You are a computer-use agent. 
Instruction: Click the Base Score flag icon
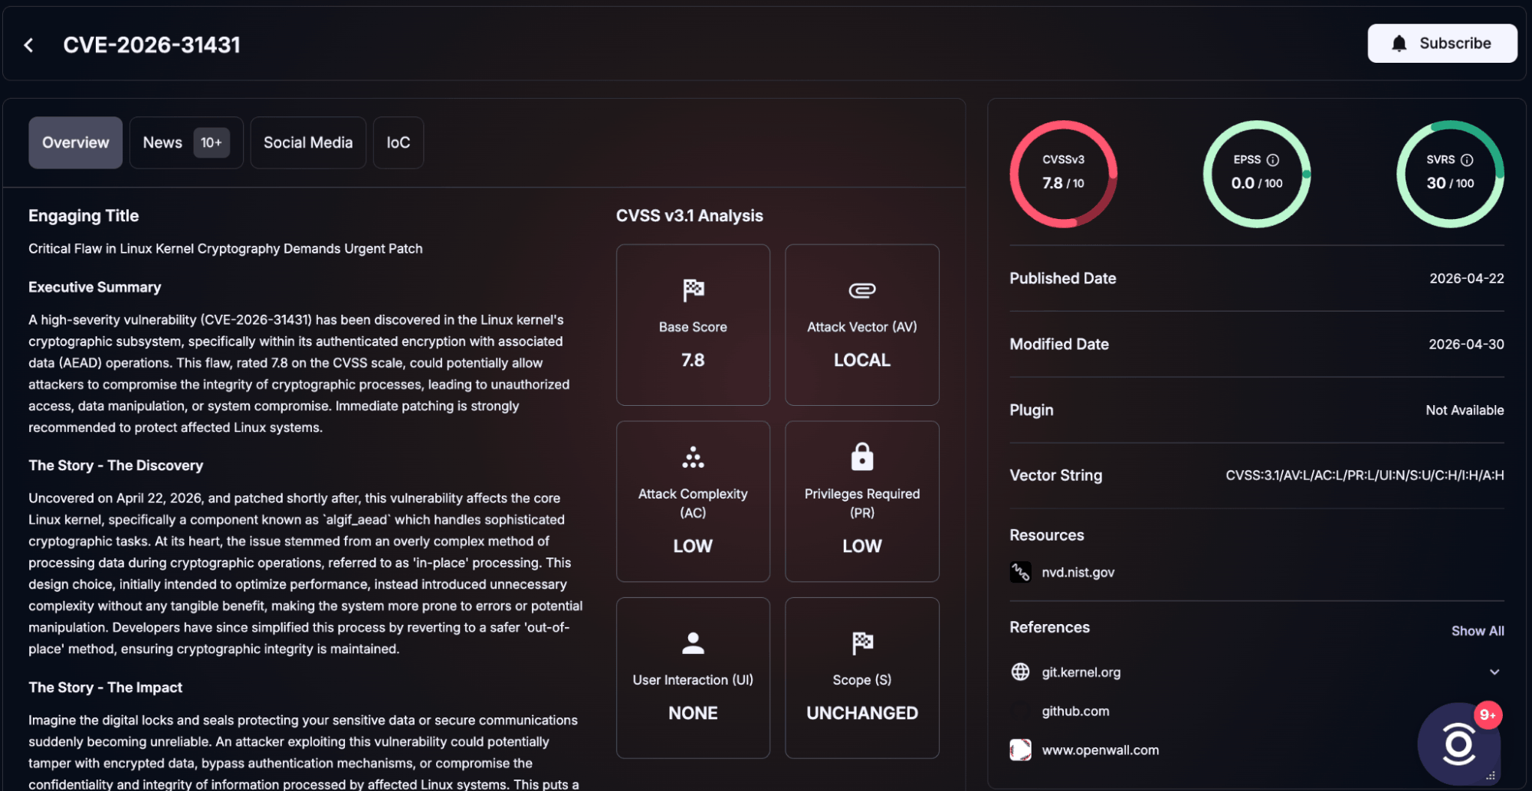pos(693,290)
